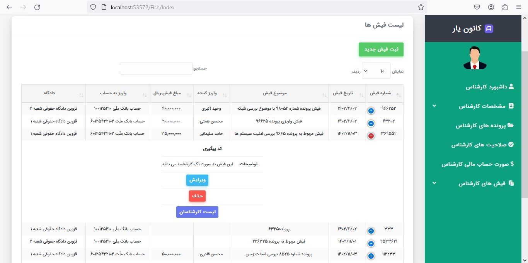Go back with browser back arrow
This screenshot has width=528, height=263.
pos(9,7)
